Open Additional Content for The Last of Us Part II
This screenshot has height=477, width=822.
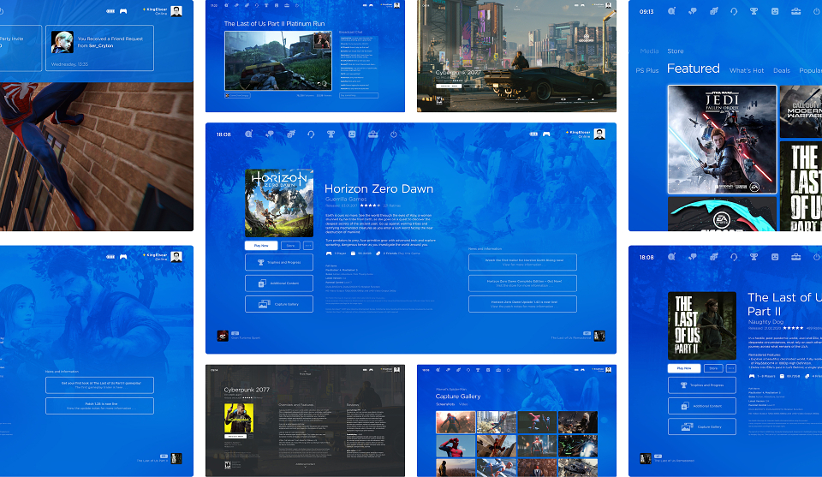tap(702, 406)
